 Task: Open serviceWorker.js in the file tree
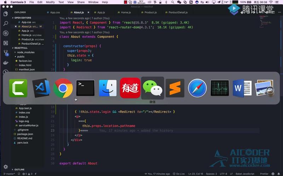(x=29, y=126)
